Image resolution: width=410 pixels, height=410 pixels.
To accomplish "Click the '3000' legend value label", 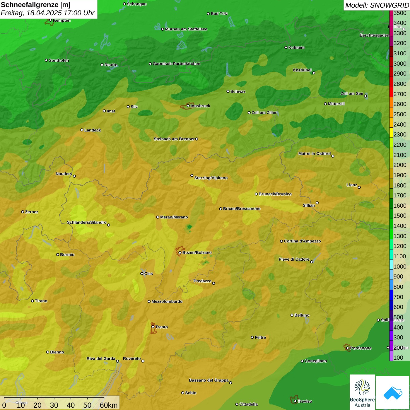I will tap(400, 64).
